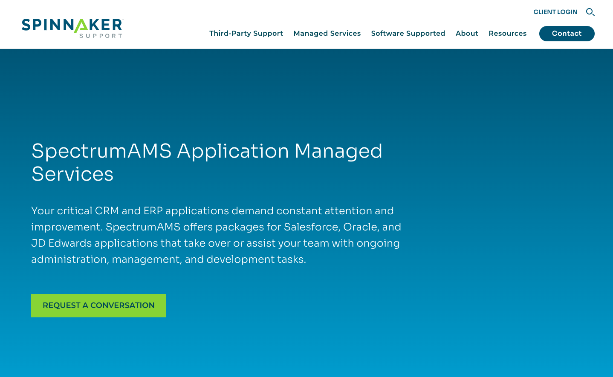613x377 pixels.
Task: Click the Contact button
Action: [567, 34]
